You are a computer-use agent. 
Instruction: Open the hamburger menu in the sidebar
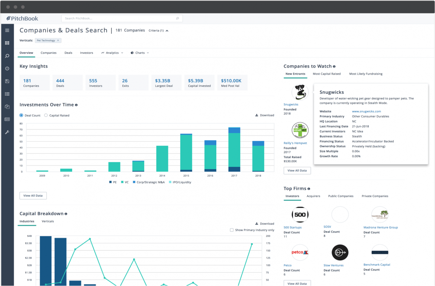tap(7, 30)
